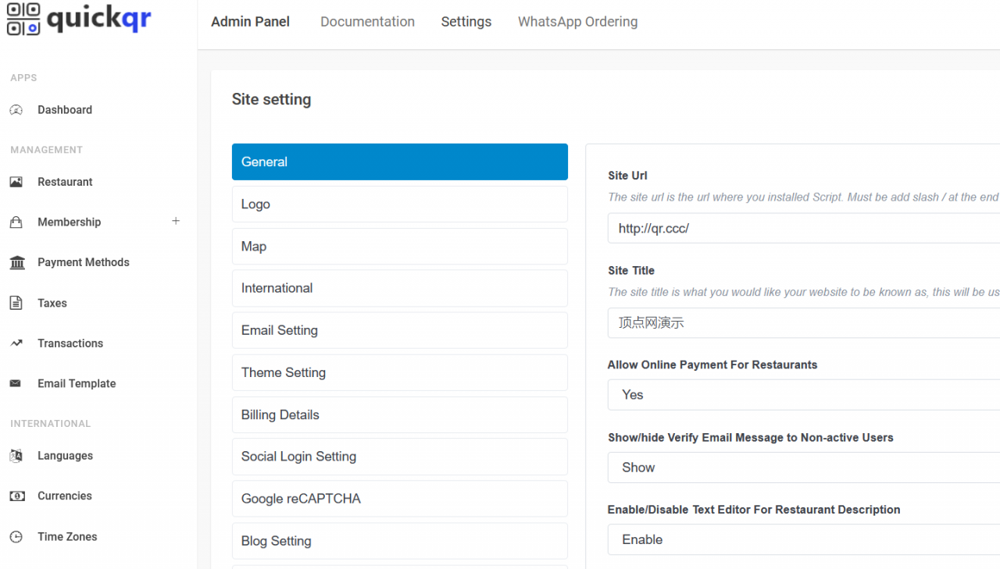Click the Site Url help description text
The height and width of the screenshot is (569, 1000).
[x=804, y=197]
